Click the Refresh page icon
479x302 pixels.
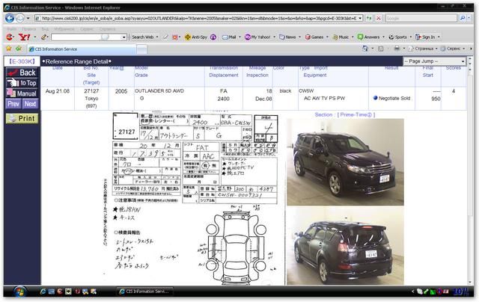click(x=369, y=18)
